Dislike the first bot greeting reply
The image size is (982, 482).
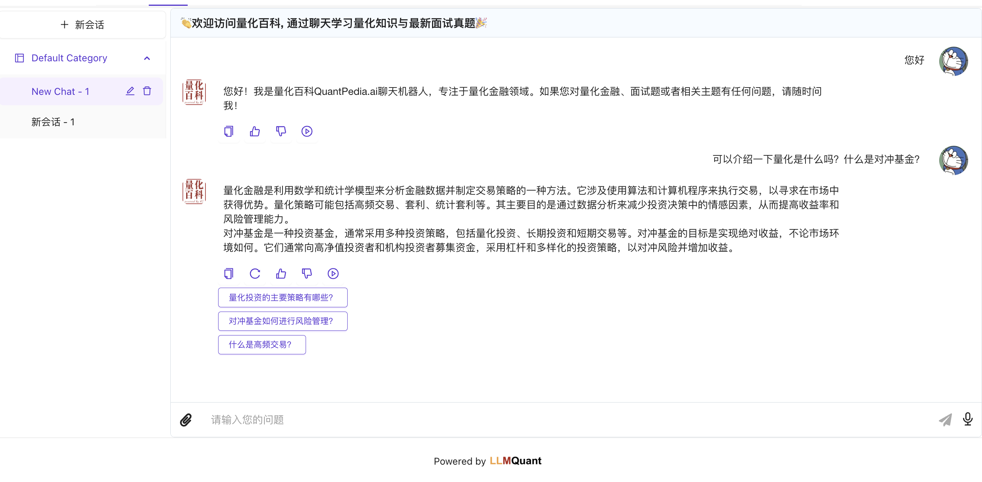tap(281, 131)
